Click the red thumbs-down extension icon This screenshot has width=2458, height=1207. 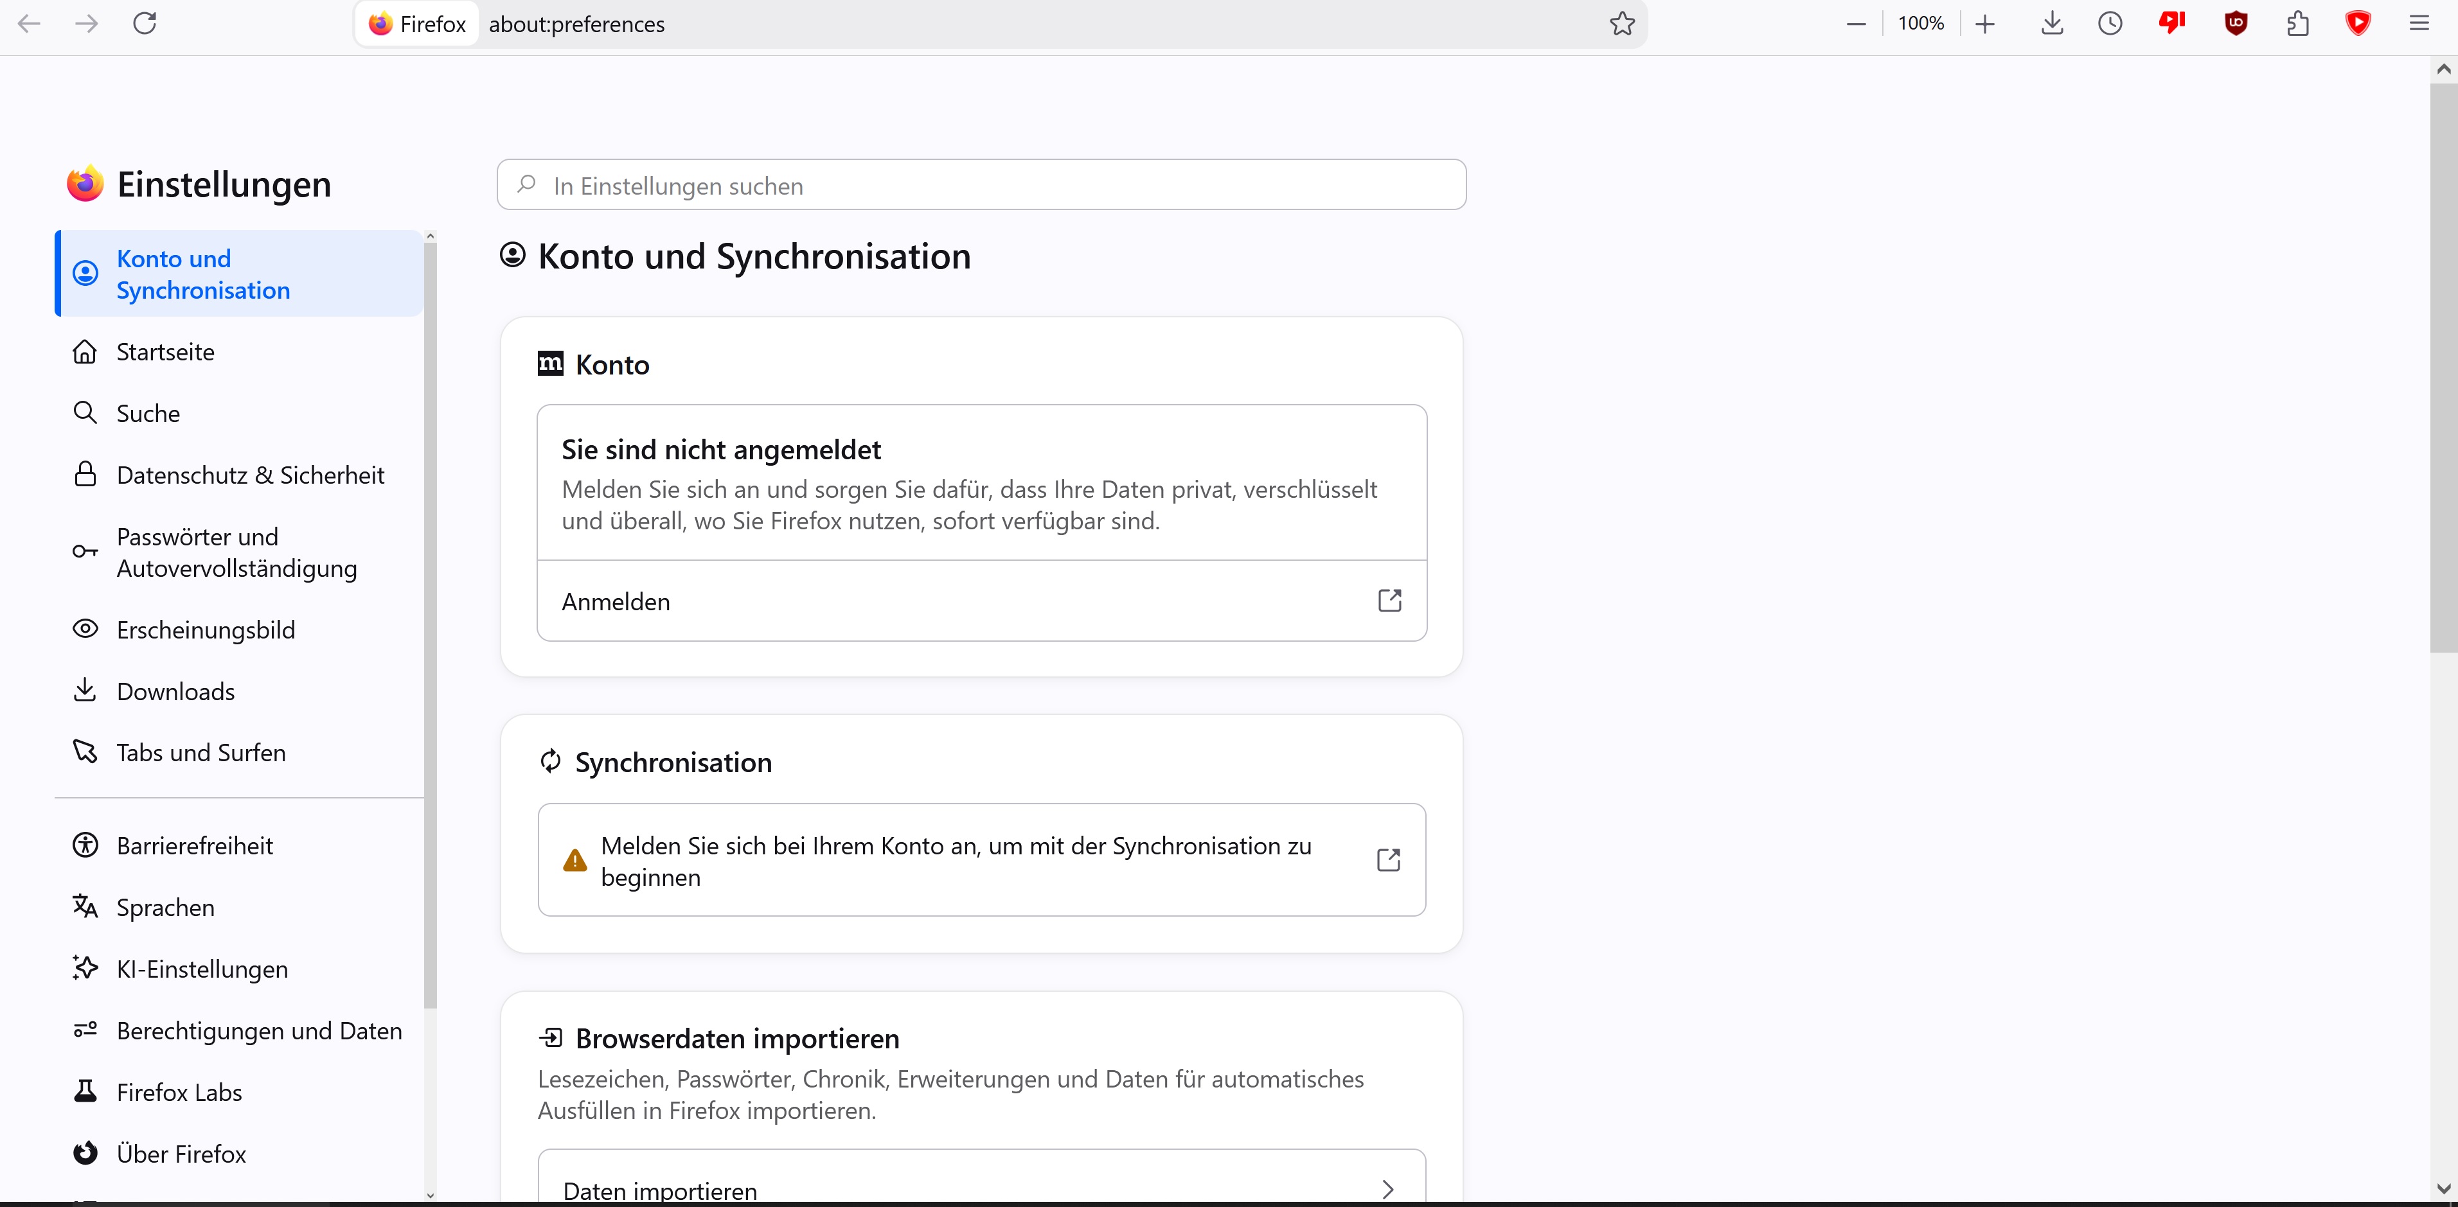(x=2172, y=24)
